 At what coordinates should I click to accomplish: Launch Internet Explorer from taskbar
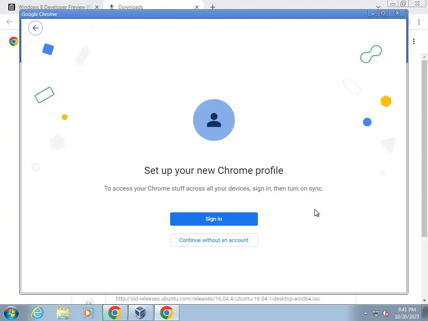click(37, 313)
